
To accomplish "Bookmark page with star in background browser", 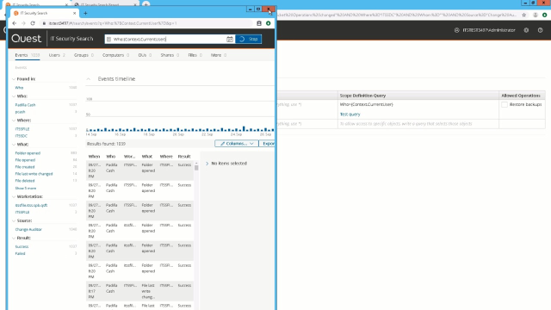I will [524, 15].
